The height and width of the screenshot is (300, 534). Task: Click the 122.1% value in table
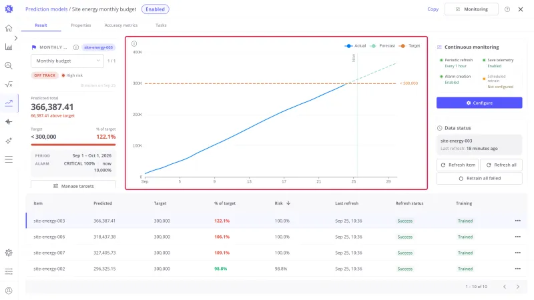tap(222, 221)
